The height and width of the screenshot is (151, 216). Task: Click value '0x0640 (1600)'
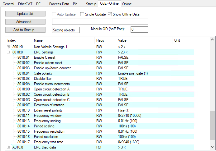[x=129, y=142]
